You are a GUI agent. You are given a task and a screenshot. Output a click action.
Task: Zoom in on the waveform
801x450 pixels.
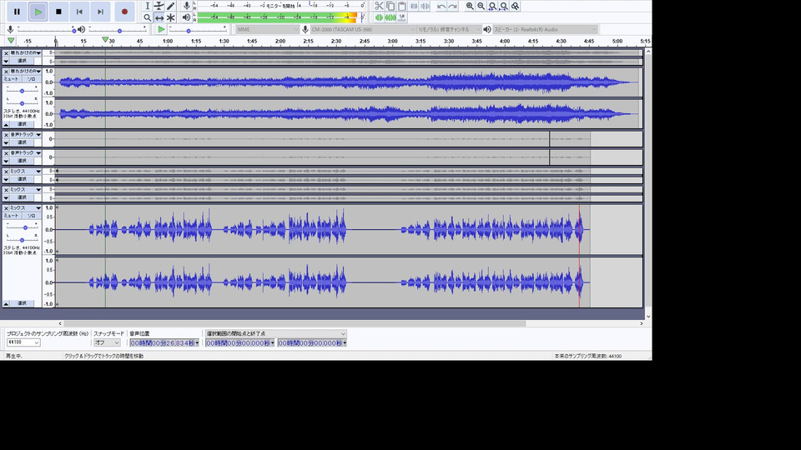(470, 6)
